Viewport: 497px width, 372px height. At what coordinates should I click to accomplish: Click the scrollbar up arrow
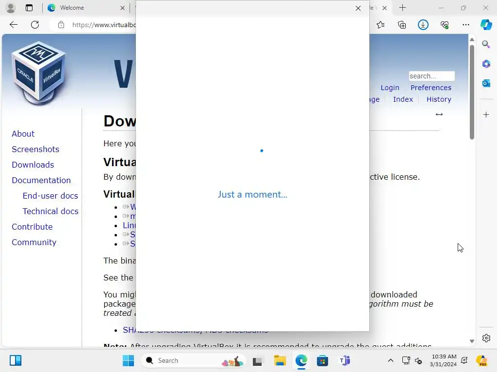[x=472, y=40]
